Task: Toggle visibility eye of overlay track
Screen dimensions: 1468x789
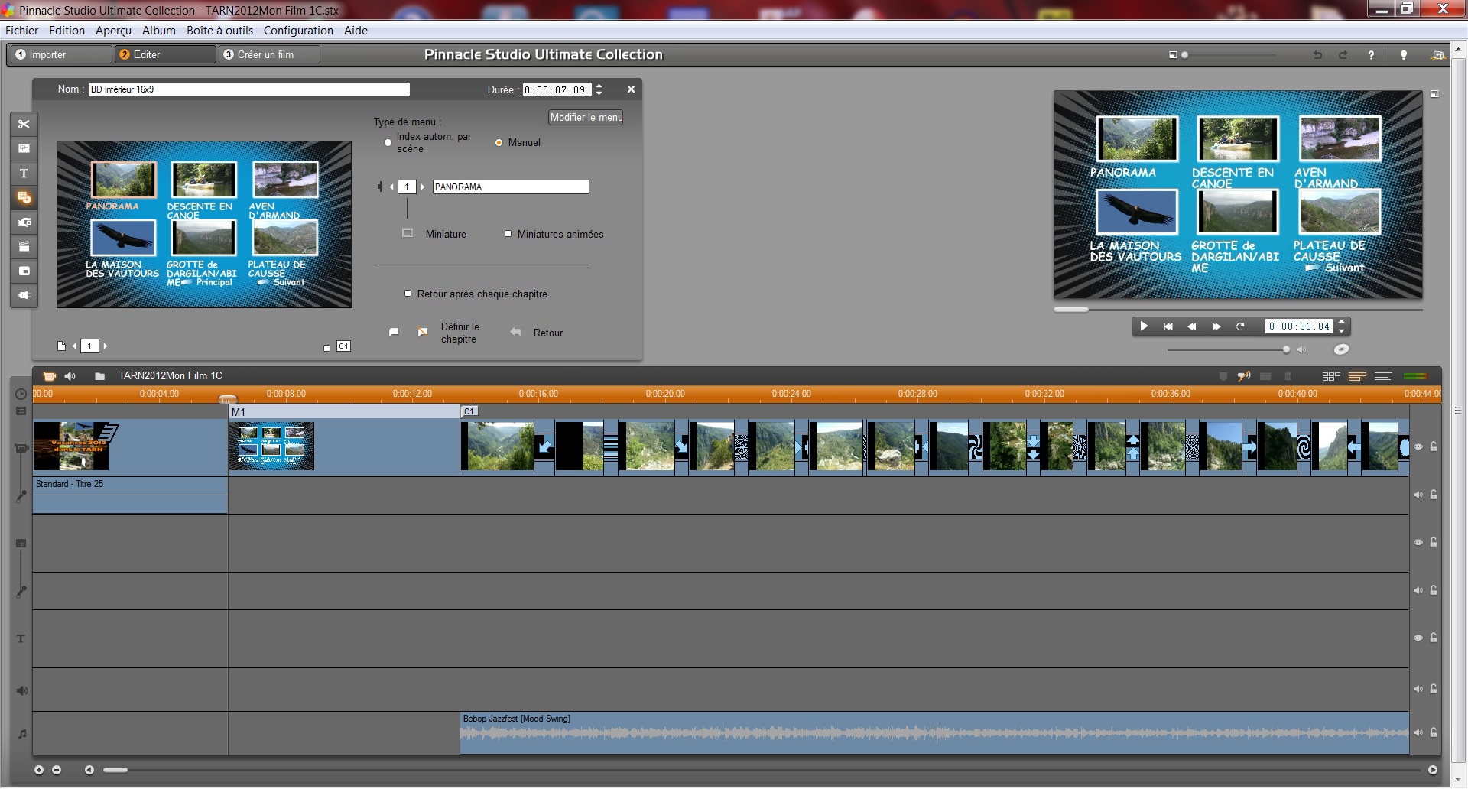Action: pyautogui.click(x=1418, y=542)
